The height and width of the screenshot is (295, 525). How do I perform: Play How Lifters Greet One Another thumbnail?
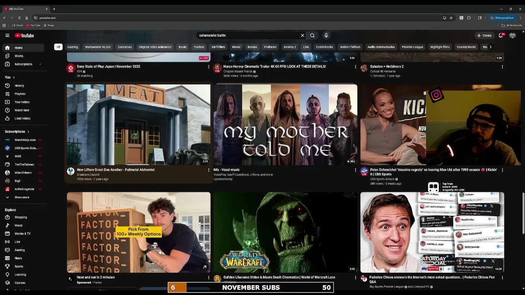click(x=139, y=125)
